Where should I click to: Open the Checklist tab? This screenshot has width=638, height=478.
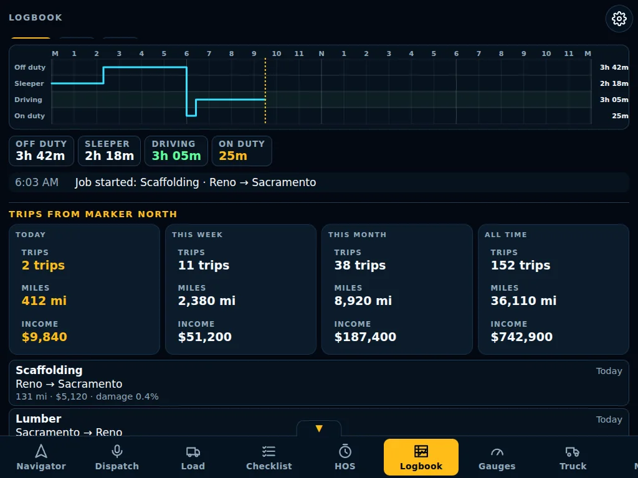click(x=269, y=457)
